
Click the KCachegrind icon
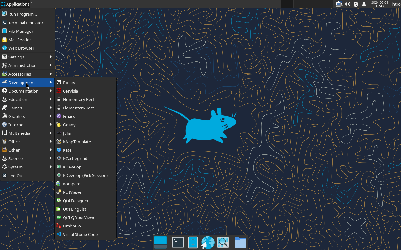(59, 158)
